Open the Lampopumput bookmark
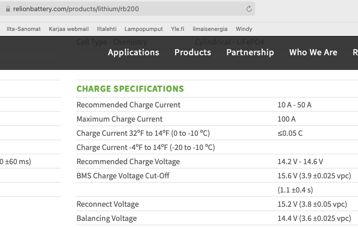 (144, 29)
